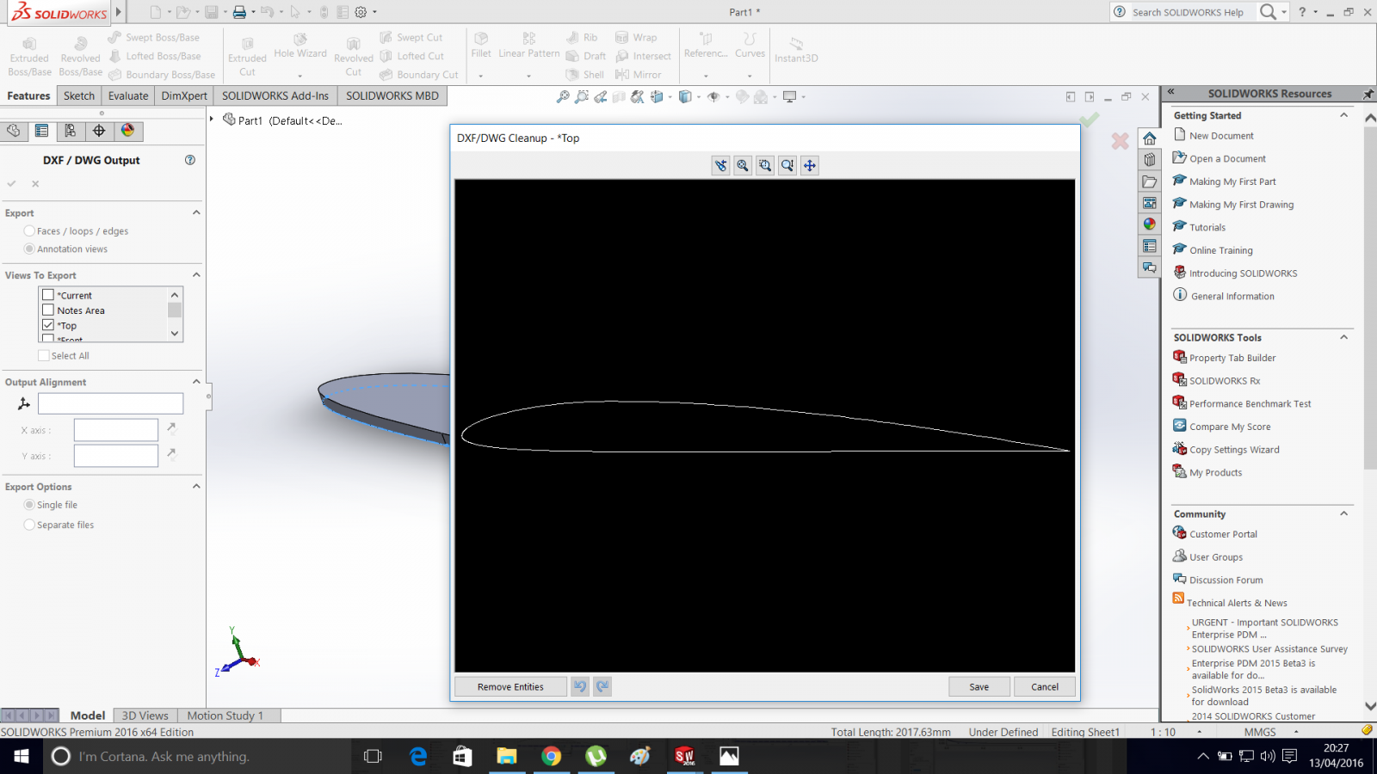Pin the SOLIDWORKS Resources pane
This screenshot has height=774, width=1377.
coord(1368,94)
